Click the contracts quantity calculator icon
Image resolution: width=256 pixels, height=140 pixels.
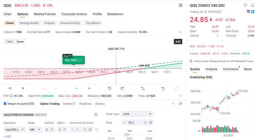point(90,130)
